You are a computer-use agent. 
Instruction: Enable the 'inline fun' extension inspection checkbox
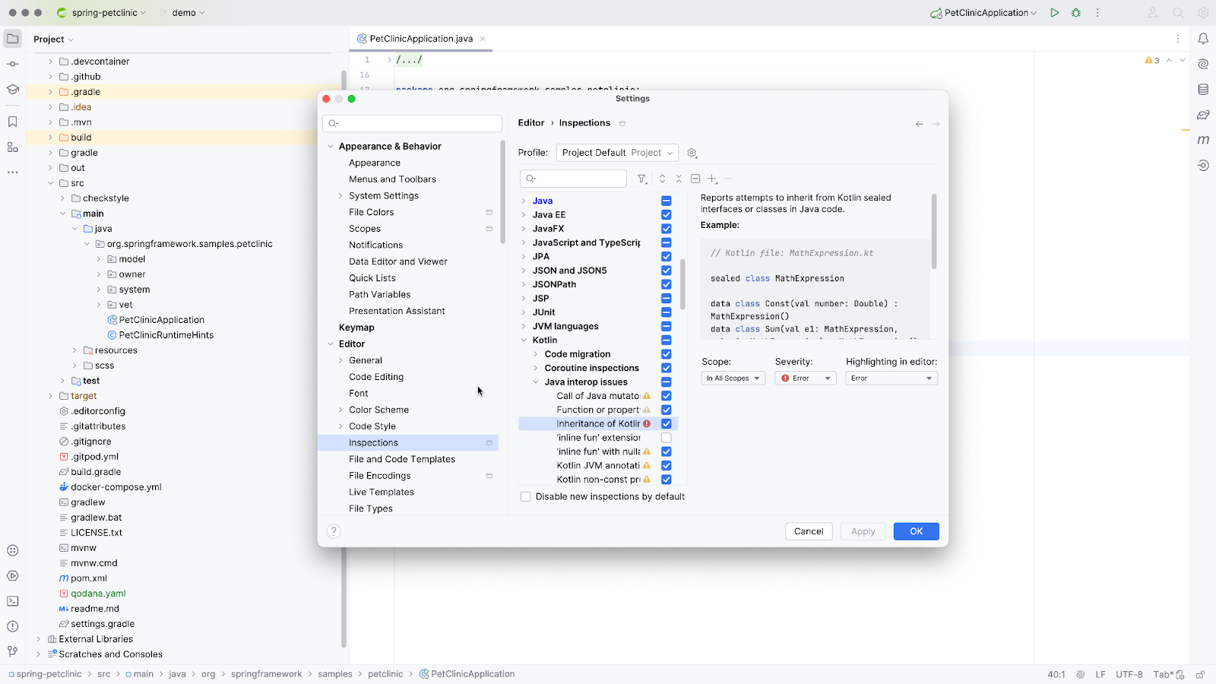667,438
